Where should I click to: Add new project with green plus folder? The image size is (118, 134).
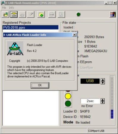(x=41, y=15)
